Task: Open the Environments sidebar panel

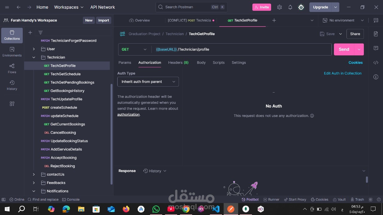Action: [12, 52]
